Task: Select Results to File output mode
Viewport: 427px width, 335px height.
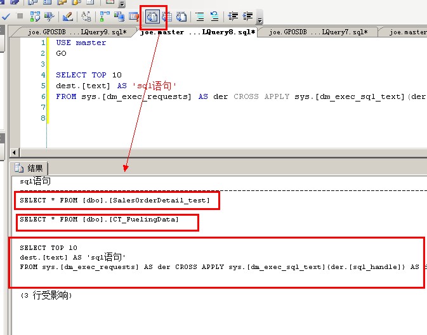Action: (181, 16)
